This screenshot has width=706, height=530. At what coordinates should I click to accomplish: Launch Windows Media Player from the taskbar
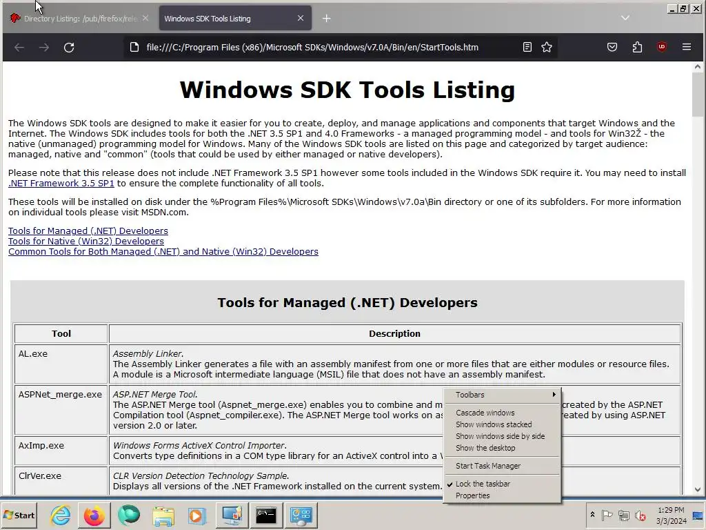(196, 515)
